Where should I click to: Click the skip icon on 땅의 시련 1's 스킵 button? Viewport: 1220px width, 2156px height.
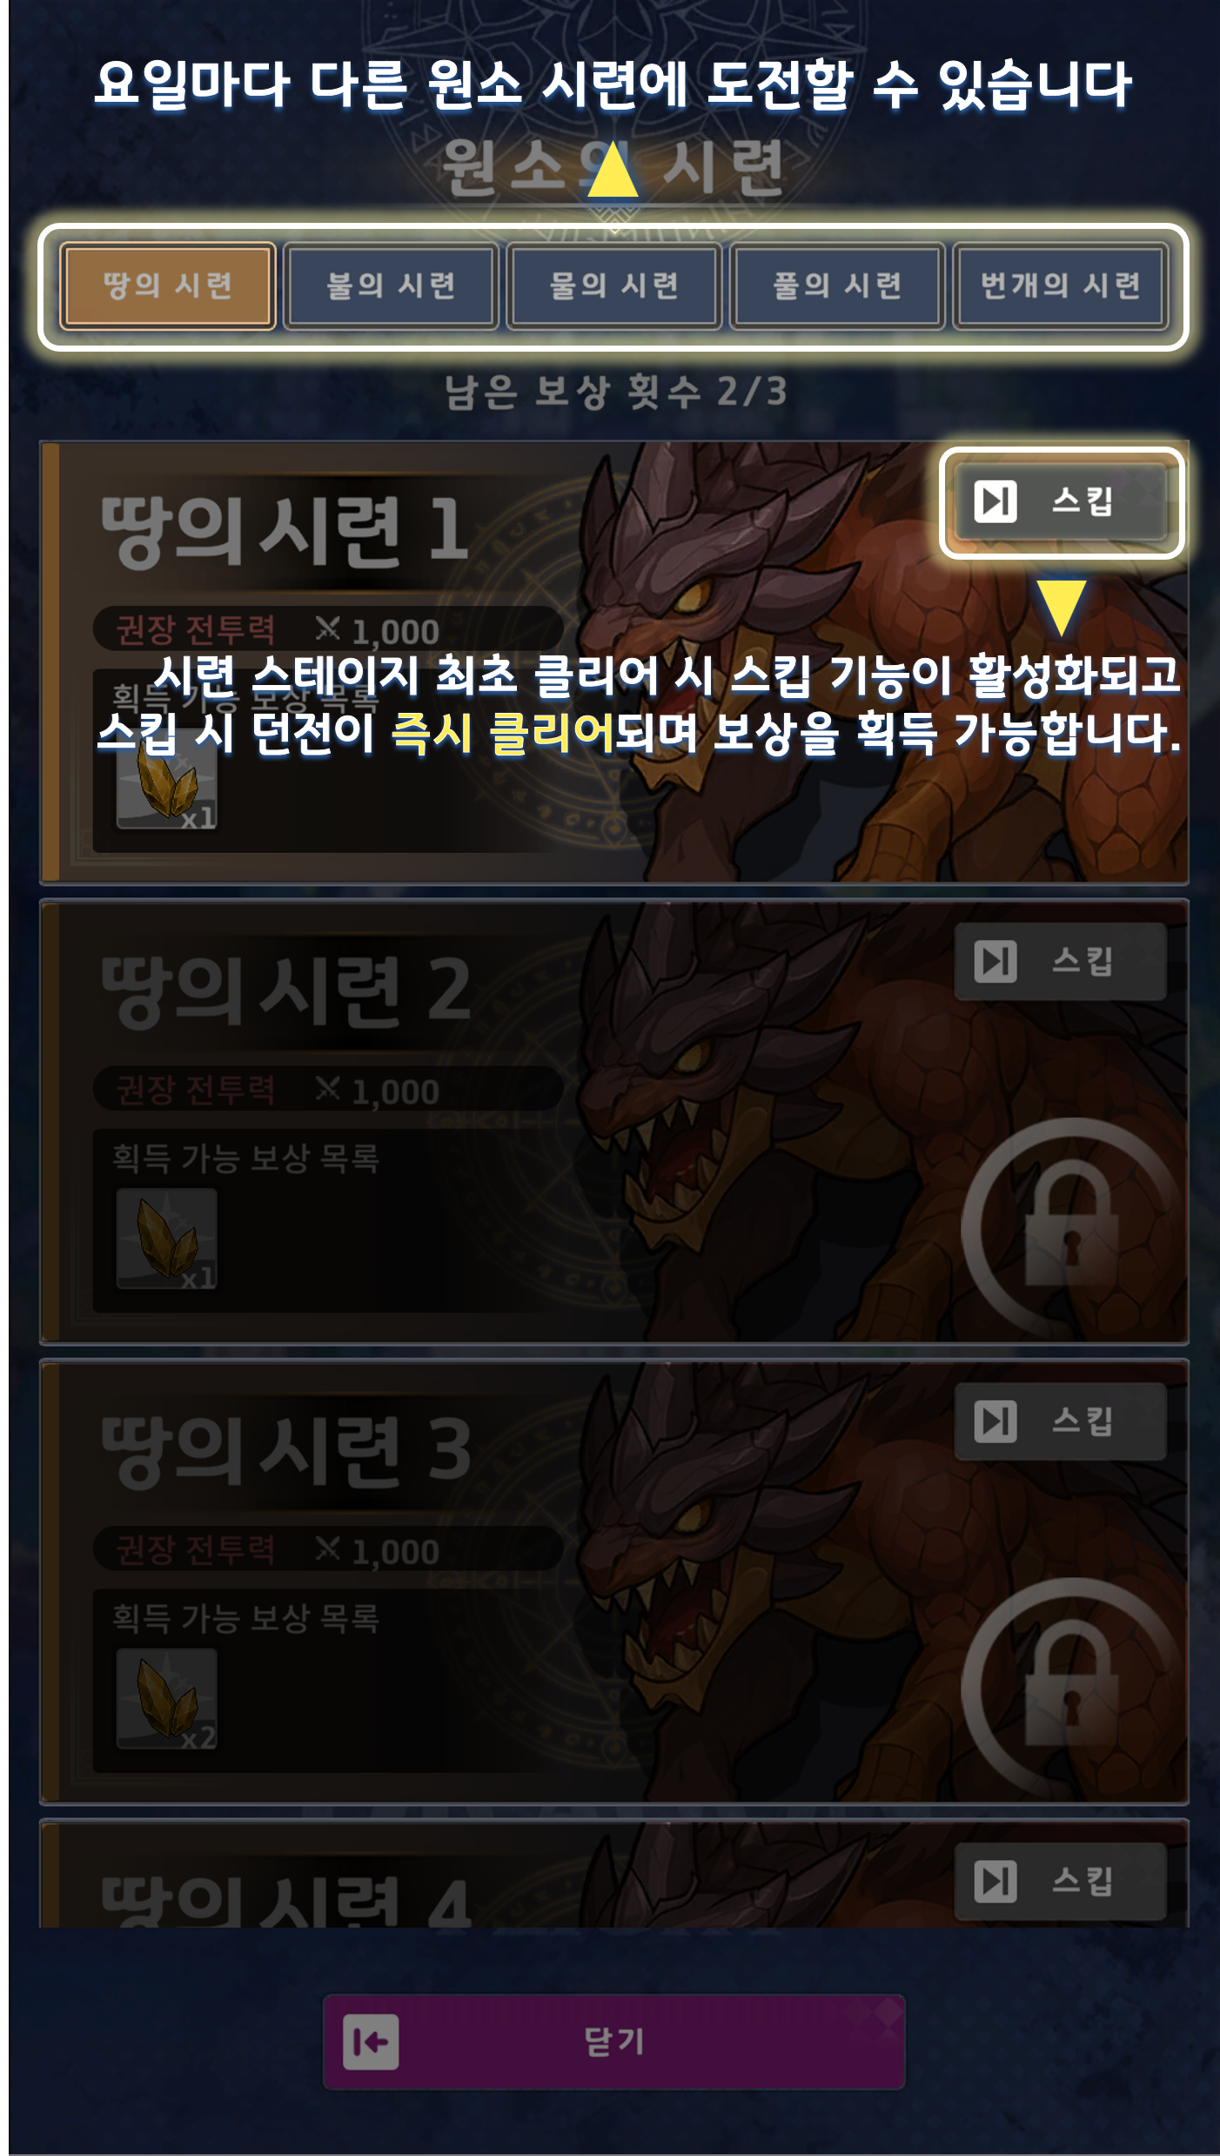point(995,501)
